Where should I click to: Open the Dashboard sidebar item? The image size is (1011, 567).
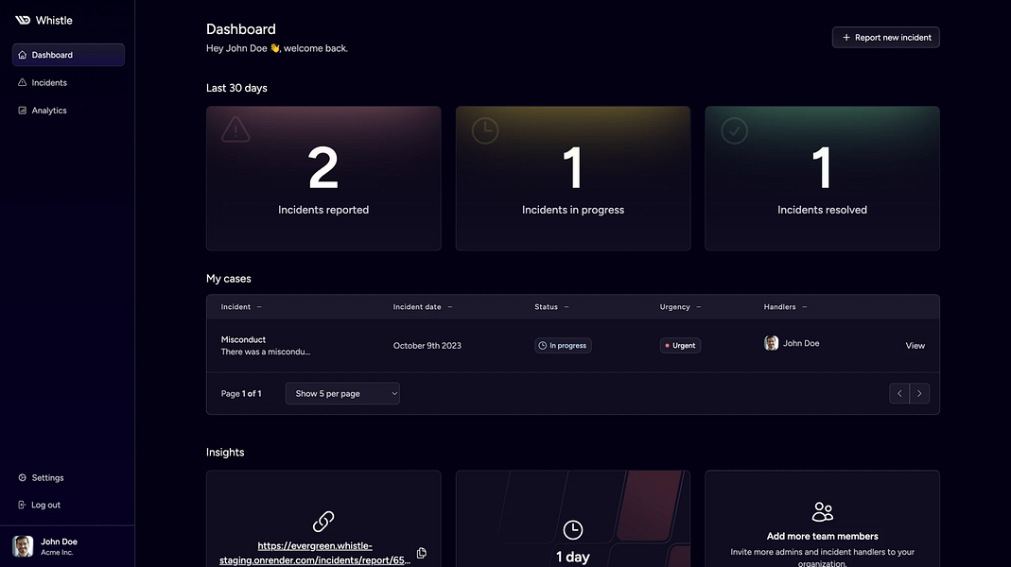(68, 55)
